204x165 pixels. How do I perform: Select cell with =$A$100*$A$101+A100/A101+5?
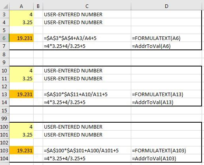point(87,150)
